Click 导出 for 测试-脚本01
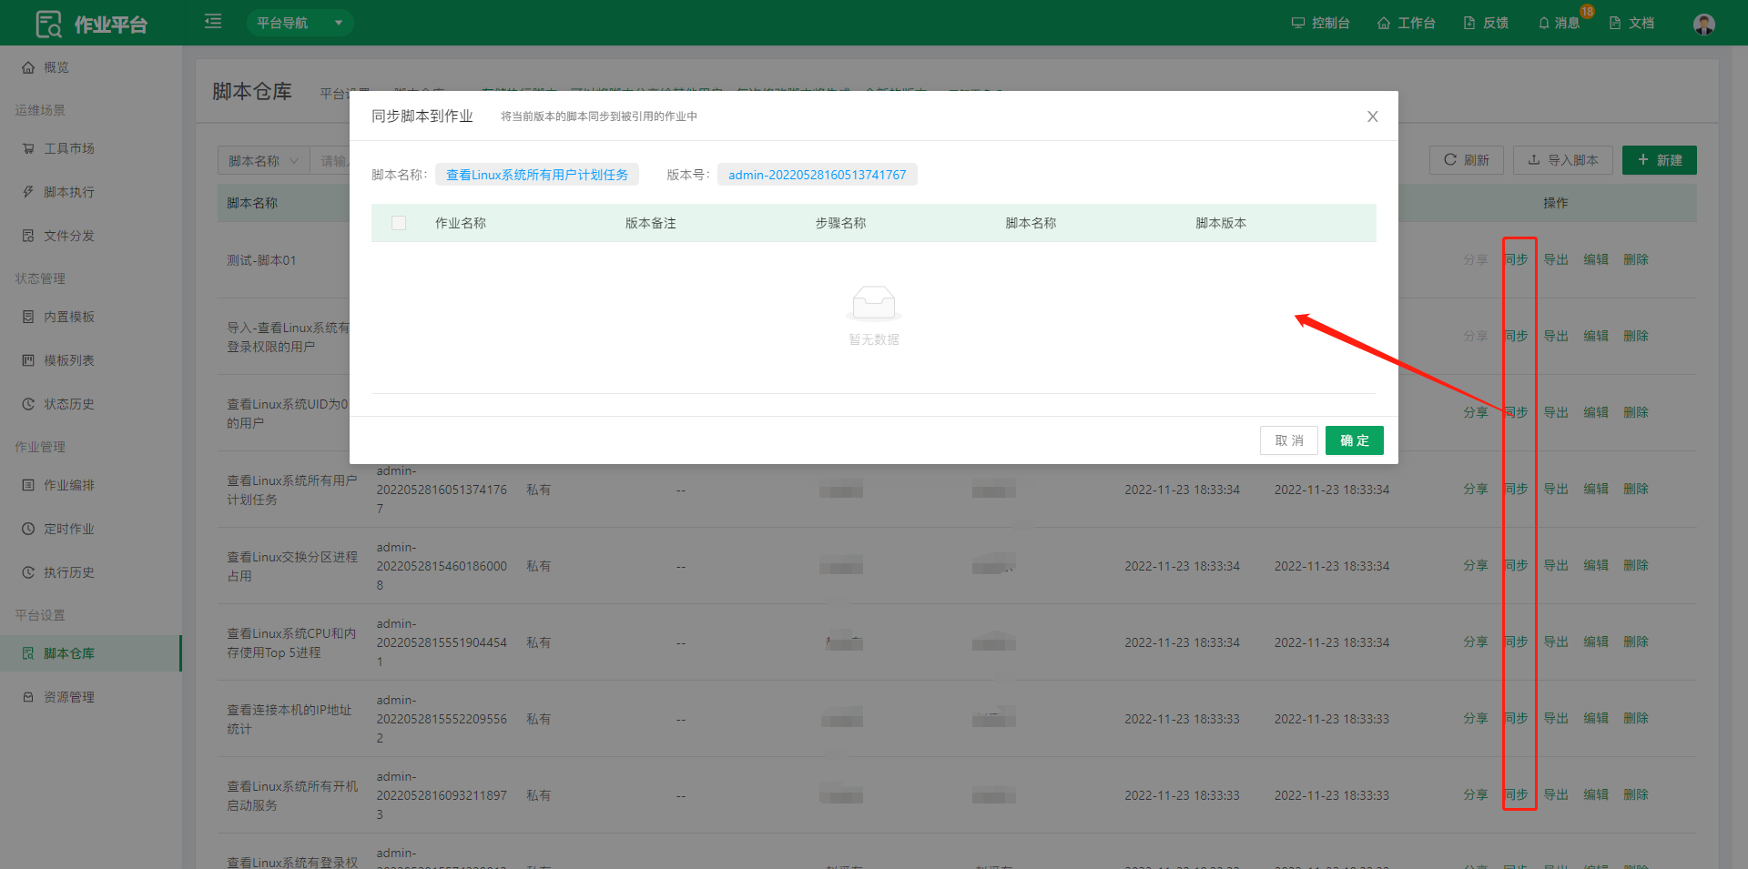Screen dimensions: 1748x869 tap(1556, 259)
